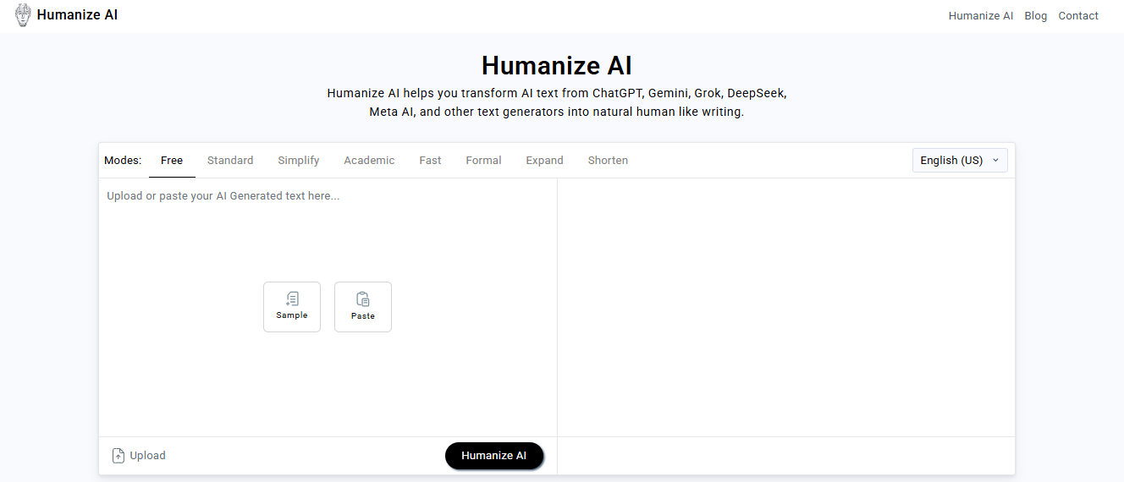Viewport: 1124px width, 482px height.
Task: Switch to Fast mode tab
Action: click(x=430, y=160)
